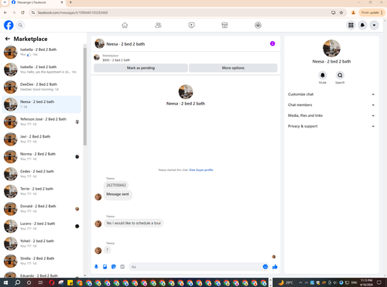Image resolution: width=387 pixels, height=287 pixels.
Task: Open the Yeferson José chat
Action: click(x=42, y=121)
